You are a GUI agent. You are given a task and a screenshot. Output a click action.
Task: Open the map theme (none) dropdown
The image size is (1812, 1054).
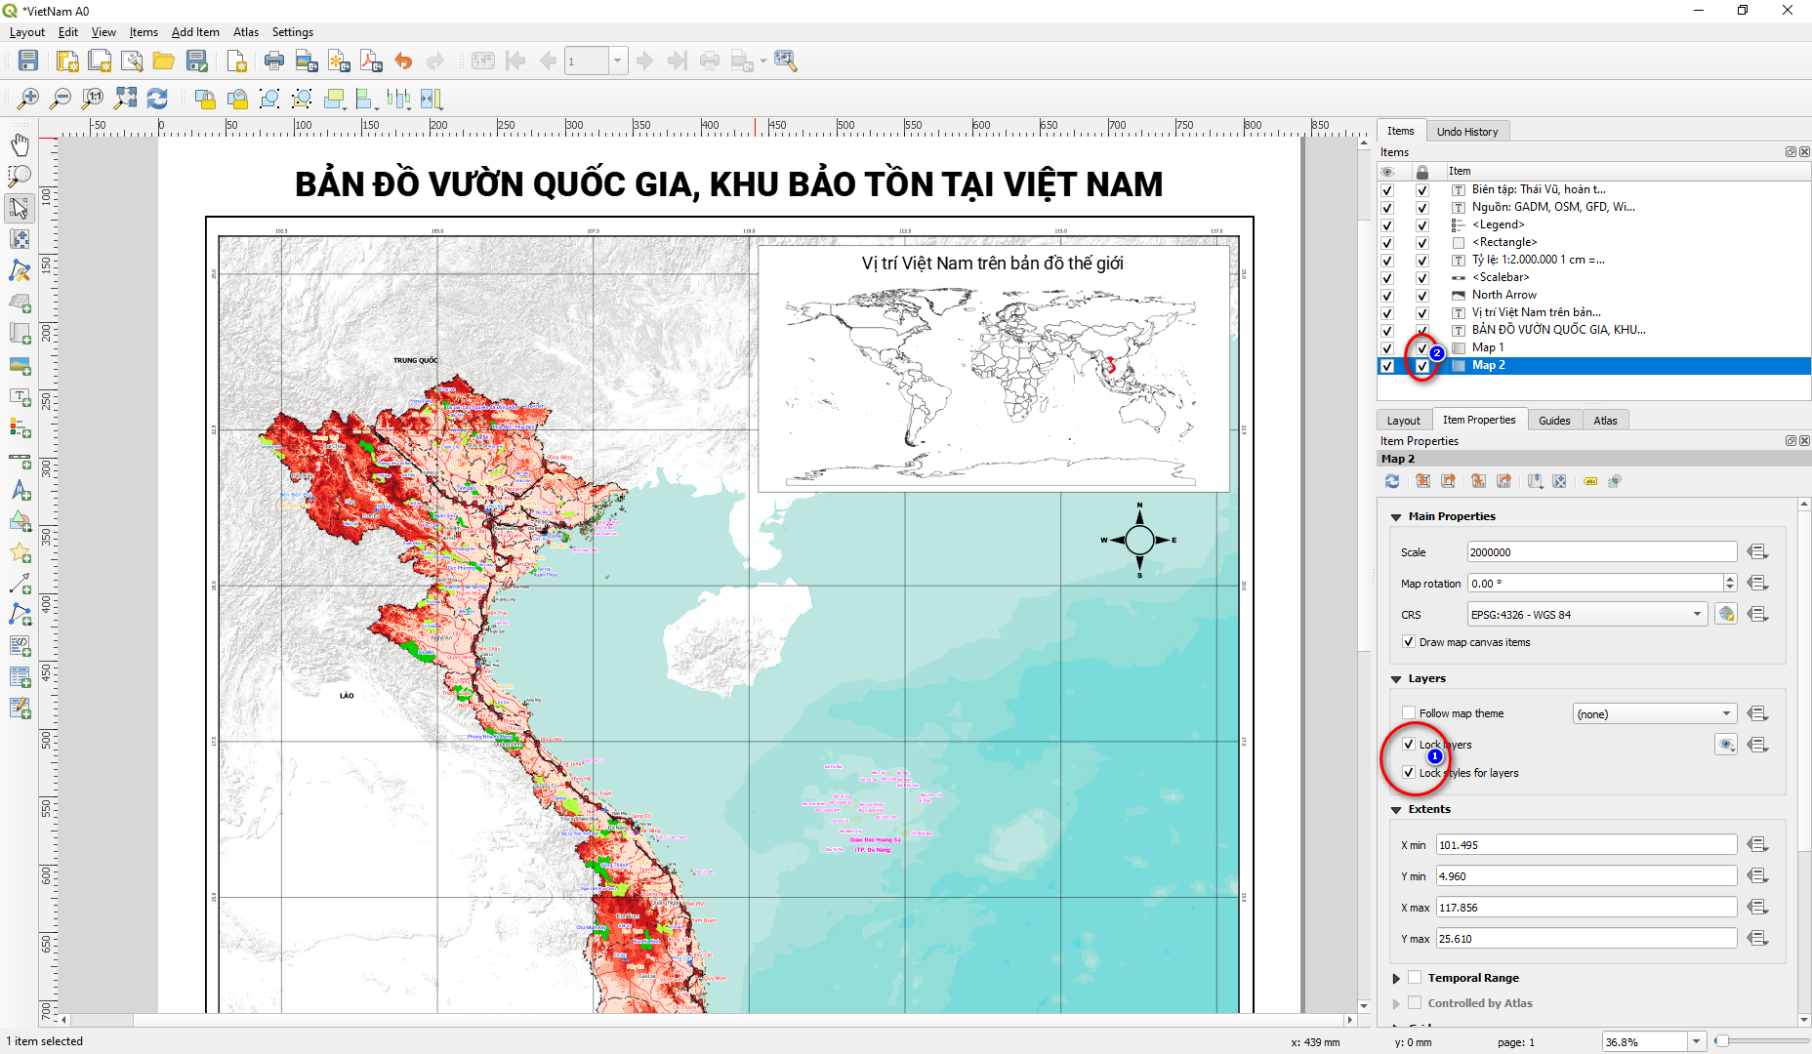pyautogui.click(x=1655, y=714)
